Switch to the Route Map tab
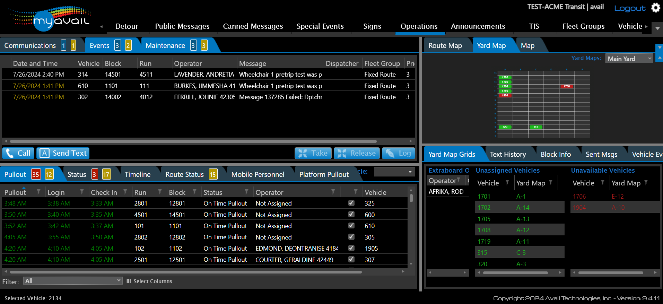 click(445, 45)
